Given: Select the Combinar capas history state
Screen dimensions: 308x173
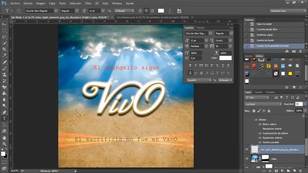Looking at the screenshot, I should click(x=274, y=35).
